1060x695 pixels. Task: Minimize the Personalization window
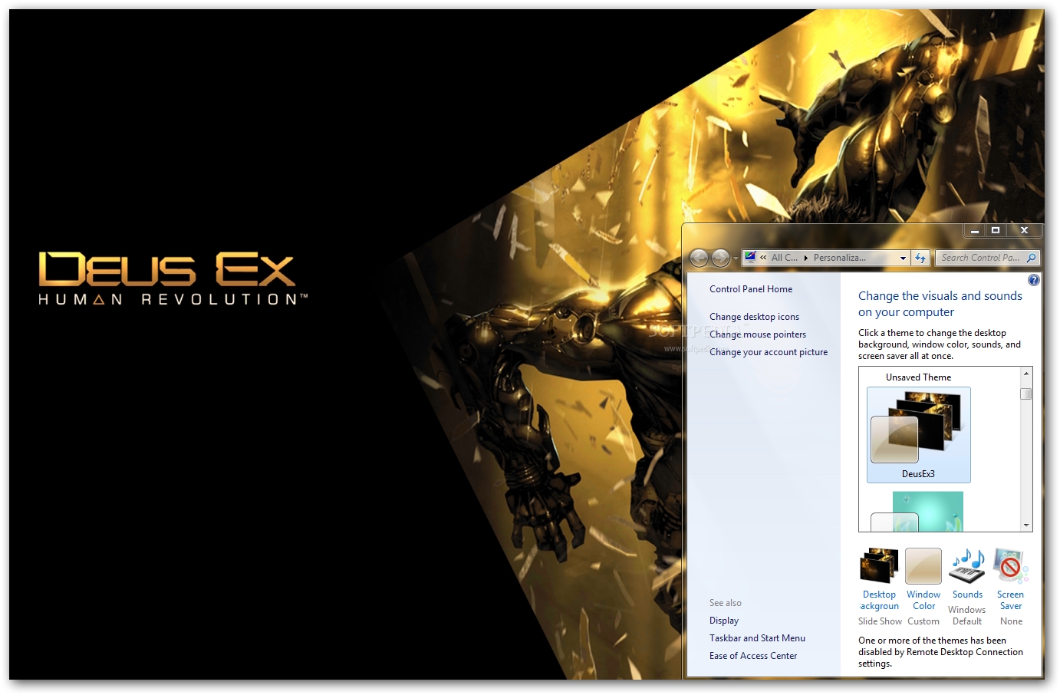click(x=974, y=230)
